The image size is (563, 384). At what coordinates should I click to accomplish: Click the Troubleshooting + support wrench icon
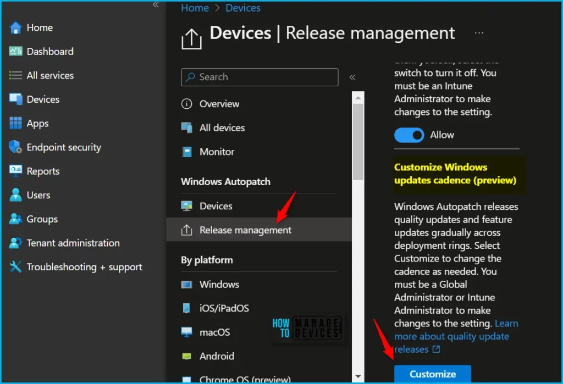point(15,266)
